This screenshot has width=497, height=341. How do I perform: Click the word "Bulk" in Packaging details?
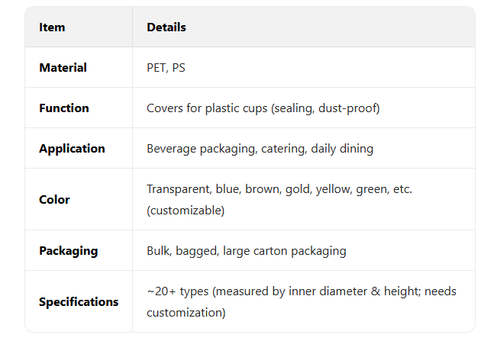[158, 251]
